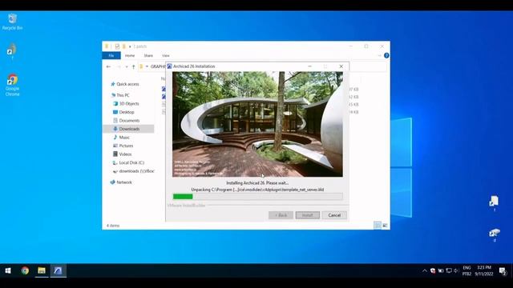Open the Home ribbon tab

pos(130,56)
